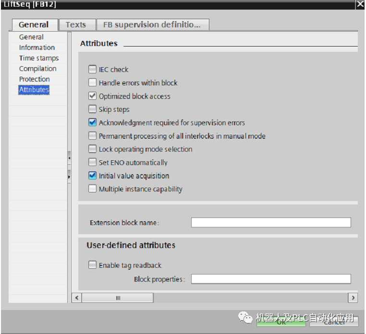This screenshot has width=366, height=334.
Task: Close the LiftSeq [FB12] window
Action: [360, 4]
